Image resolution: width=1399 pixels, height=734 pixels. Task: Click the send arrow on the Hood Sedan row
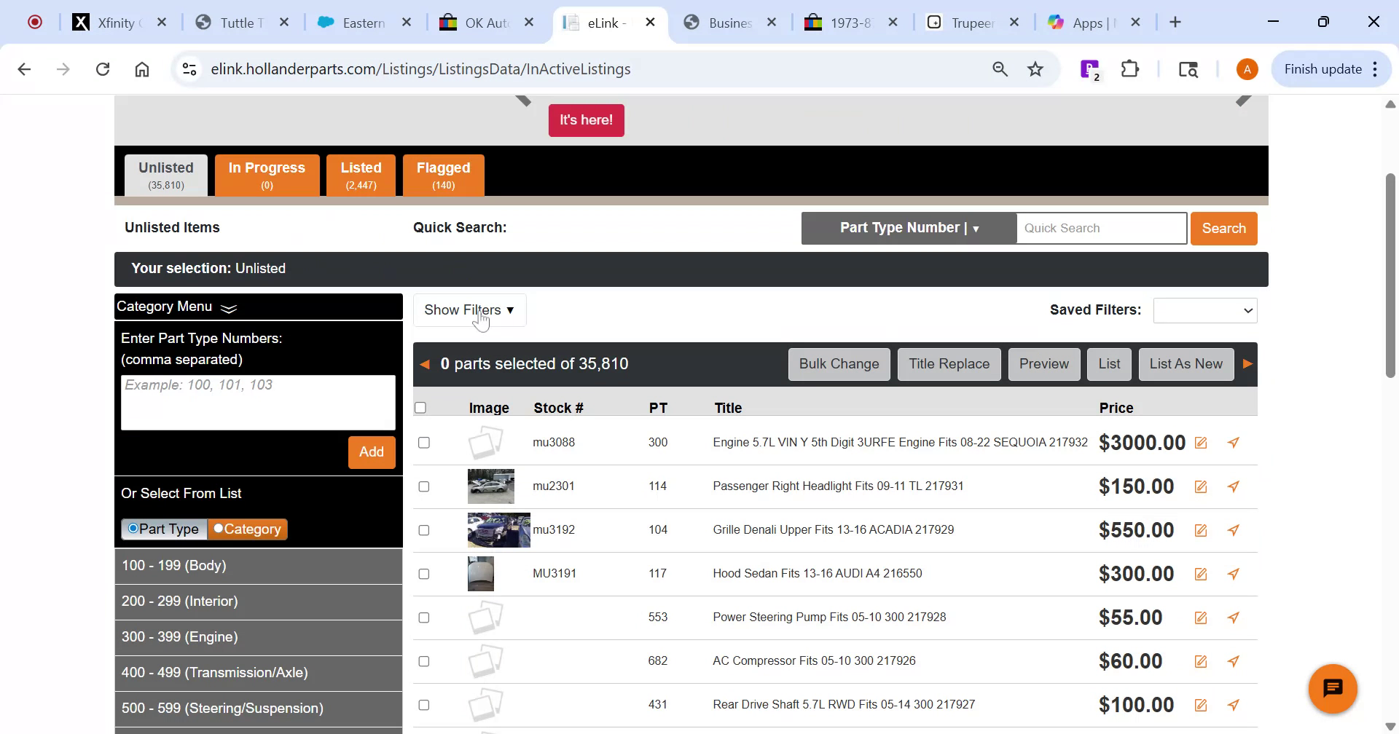tap(1233, 573)
